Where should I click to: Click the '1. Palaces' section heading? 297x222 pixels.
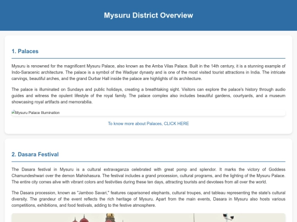[25, 52]
